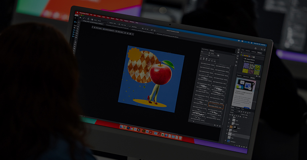Open the Edit menu

coord(95,15)
